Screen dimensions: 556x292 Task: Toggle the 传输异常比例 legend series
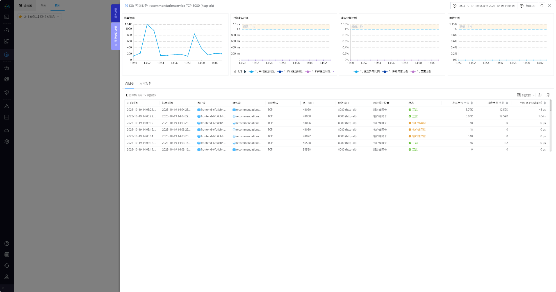tap(395, 72)
